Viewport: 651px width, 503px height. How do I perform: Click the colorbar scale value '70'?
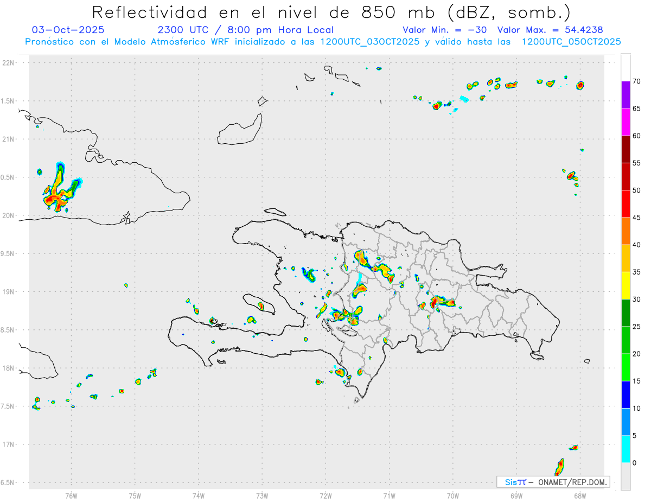tap(637, 81)
